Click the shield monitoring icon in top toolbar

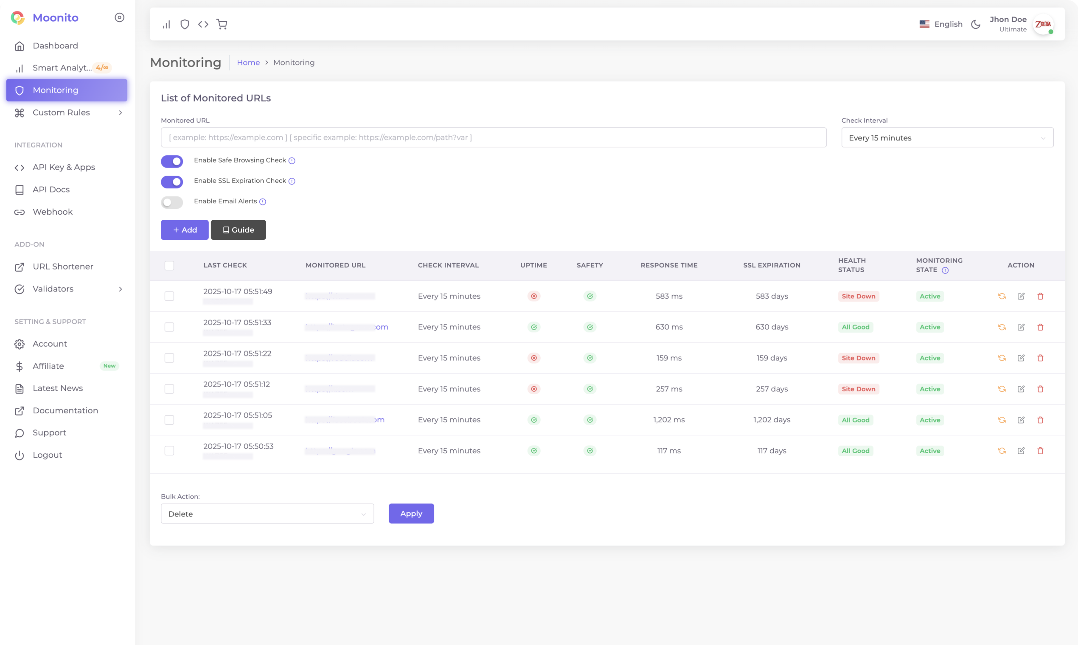(x=184, y=24)
